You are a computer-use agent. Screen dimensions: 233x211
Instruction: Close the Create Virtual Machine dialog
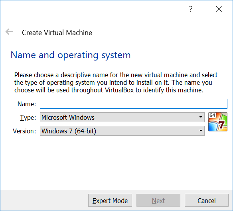click(219, 9)
